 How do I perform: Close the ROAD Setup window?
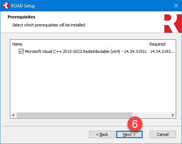pos(176,6)
